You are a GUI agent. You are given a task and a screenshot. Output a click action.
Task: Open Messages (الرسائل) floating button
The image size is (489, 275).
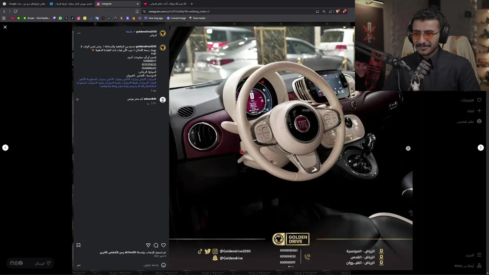tap(30, 263)
